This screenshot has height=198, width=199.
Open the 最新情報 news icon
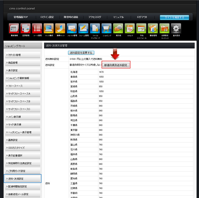click(14, 29)
